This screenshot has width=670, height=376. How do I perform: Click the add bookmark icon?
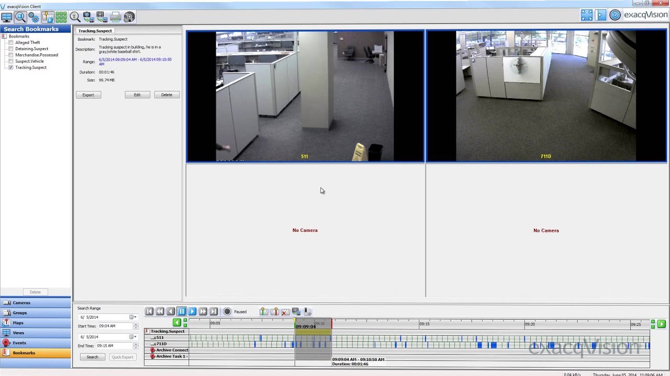click(307, 311)
